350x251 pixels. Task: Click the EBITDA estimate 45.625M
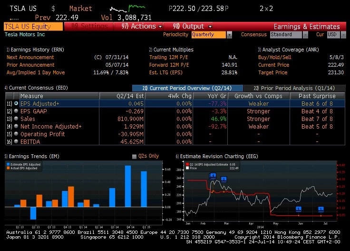click(132, 142)
